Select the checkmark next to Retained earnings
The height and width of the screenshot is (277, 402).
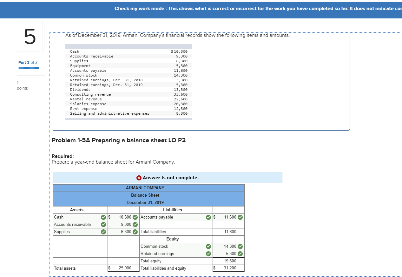point(208,253)
